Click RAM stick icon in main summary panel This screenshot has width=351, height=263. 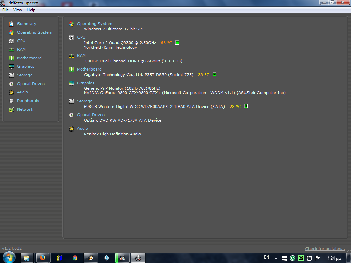point(71,56)
